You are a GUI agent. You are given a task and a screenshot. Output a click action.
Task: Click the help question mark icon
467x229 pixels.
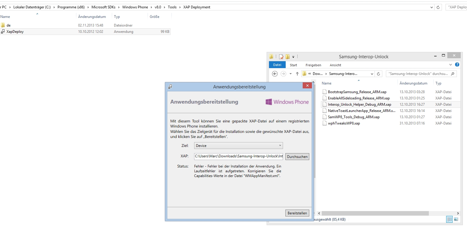(457, 65)
